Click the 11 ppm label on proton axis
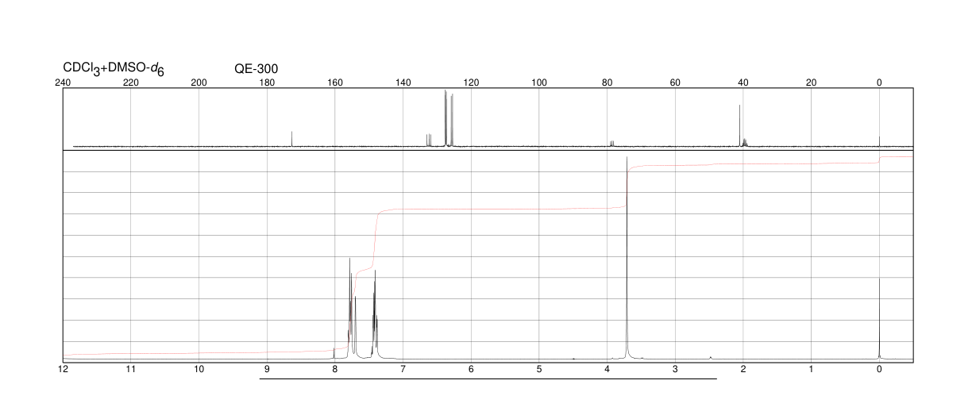This screenshot has width=972, height=419. point(131,370)
